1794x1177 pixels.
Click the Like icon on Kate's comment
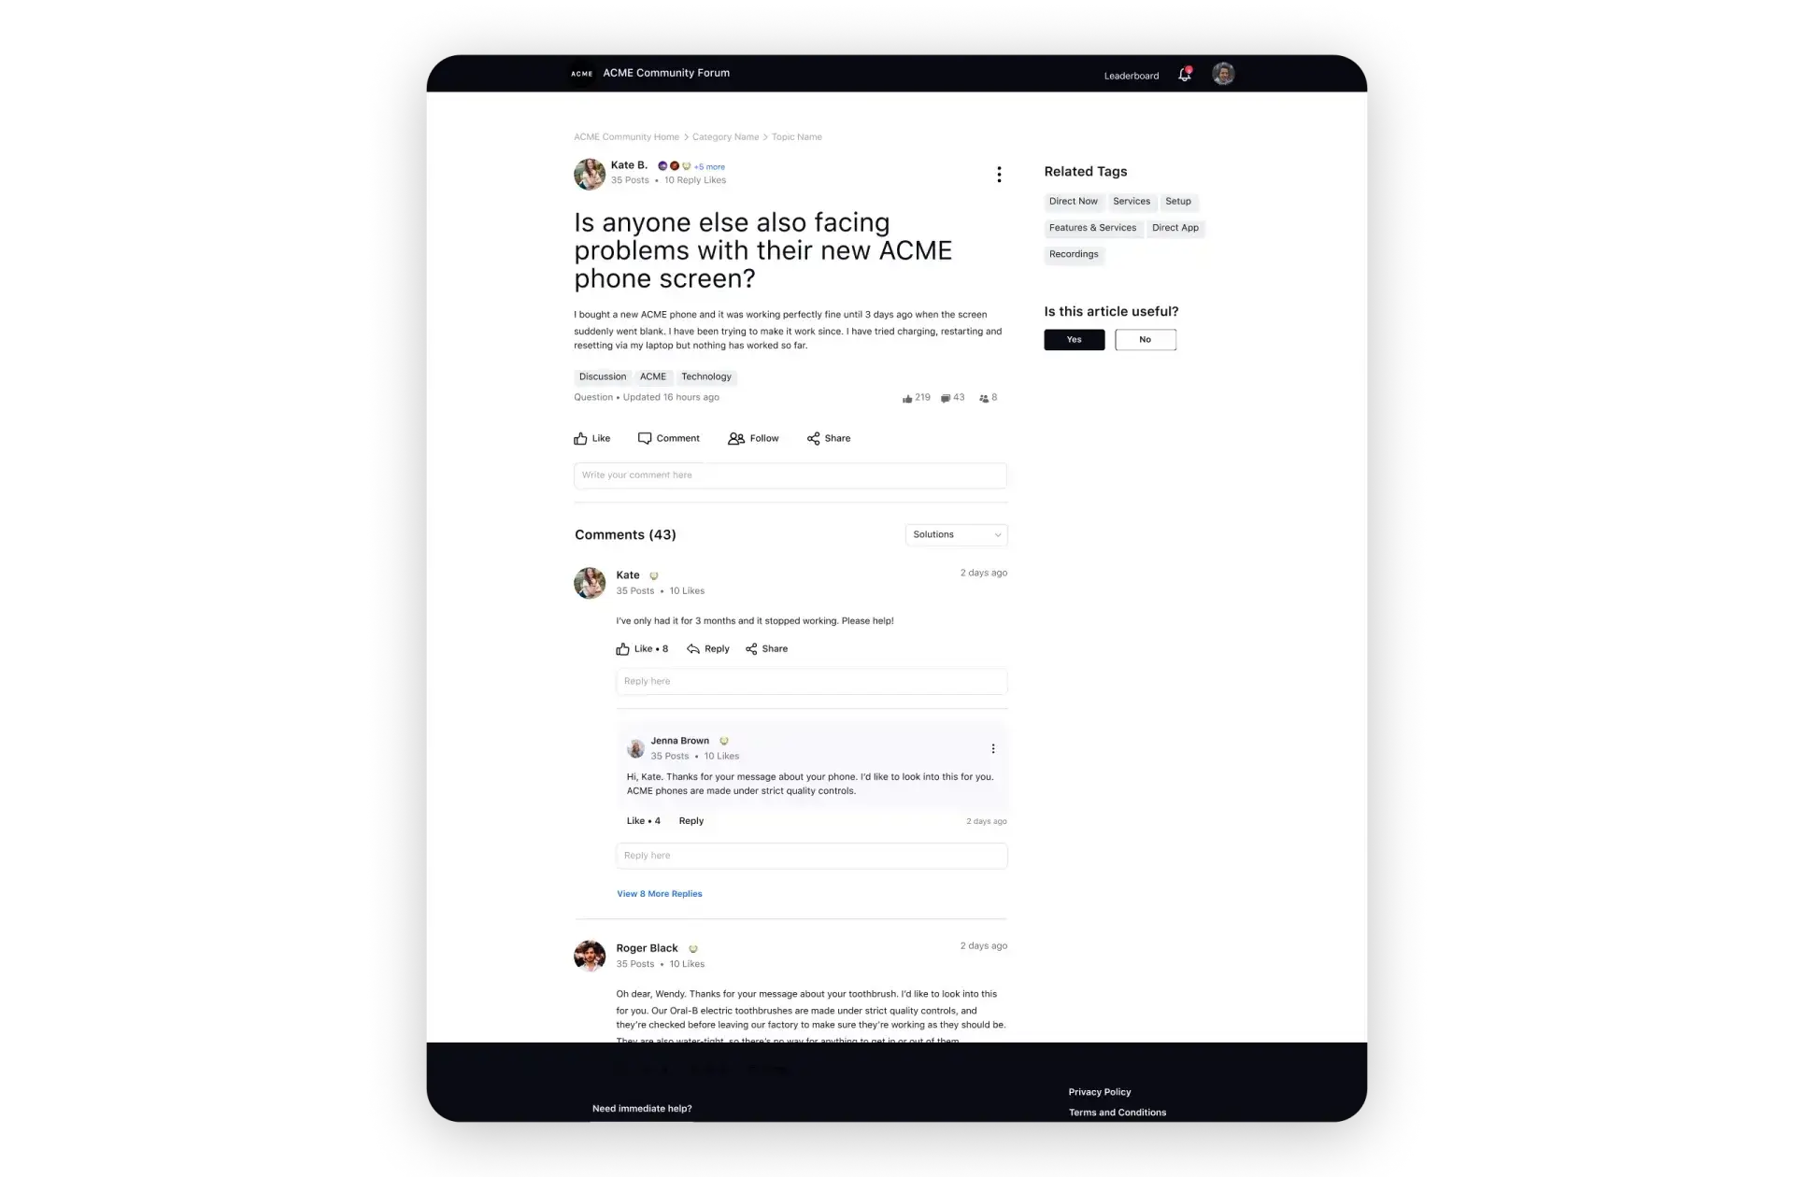622,647
